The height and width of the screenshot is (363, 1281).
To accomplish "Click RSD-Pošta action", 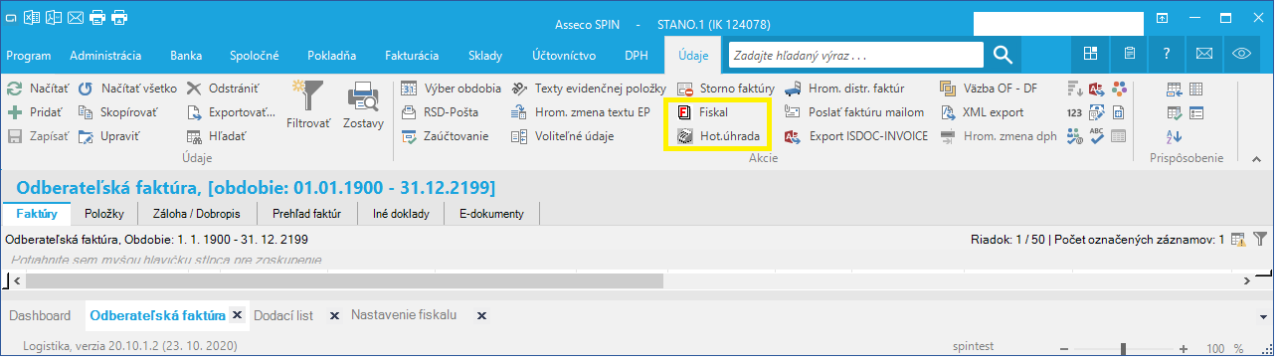I will (x=440, y=112).
